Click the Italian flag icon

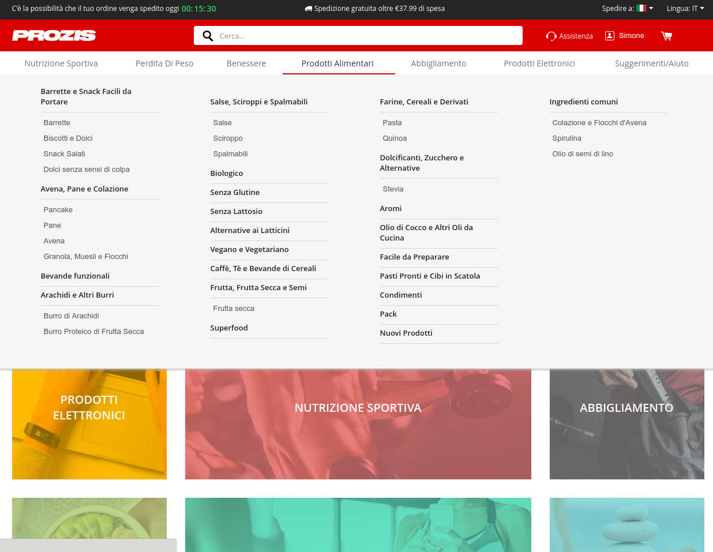point(641,8)
